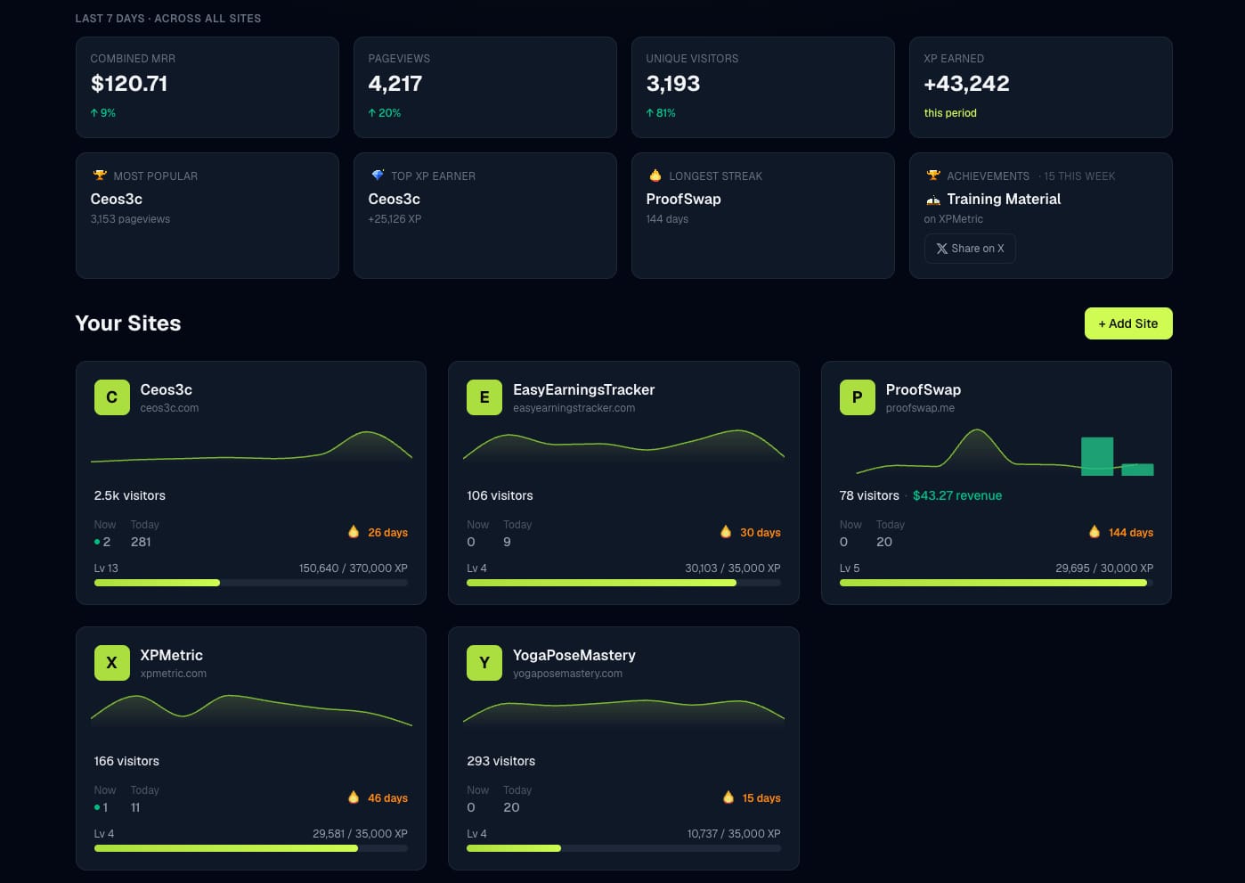Click the Ceos3c site avatar icon
The image size is (1245, 883).
tap(112, 397)
